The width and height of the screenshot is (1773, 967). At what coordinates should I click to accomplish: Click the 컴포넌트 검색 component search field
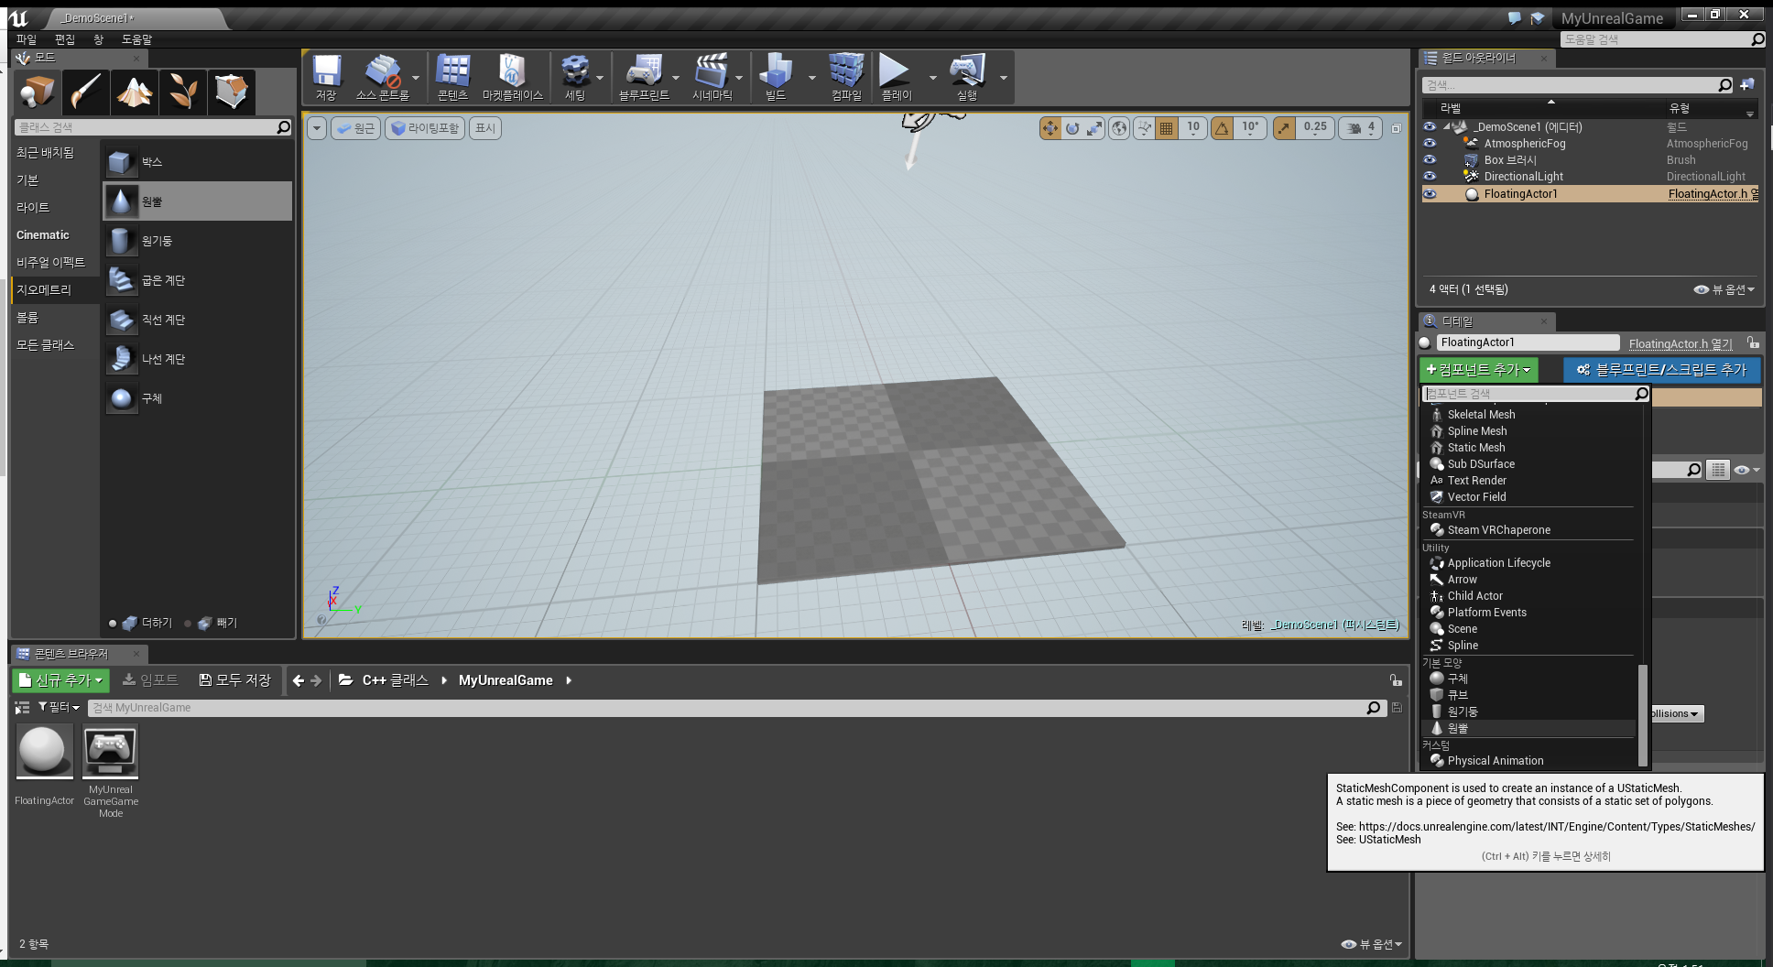pyautogui.click(x=1529, y=394)
